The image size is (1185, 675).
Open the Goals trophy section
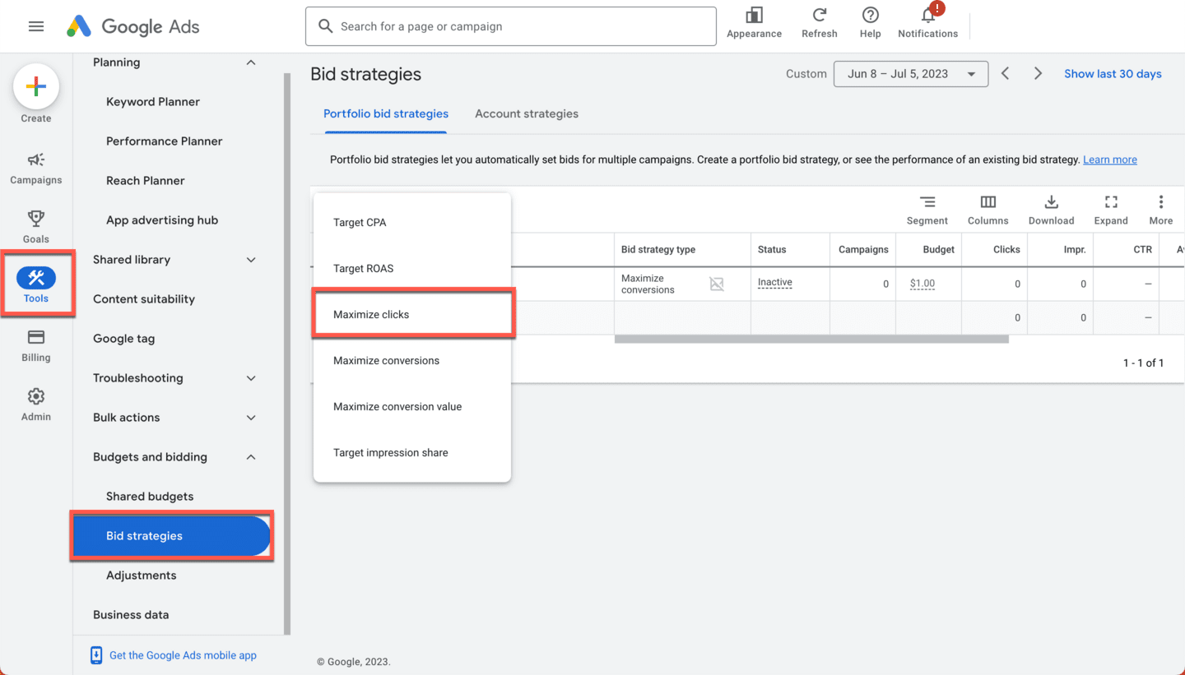point(36,227)
